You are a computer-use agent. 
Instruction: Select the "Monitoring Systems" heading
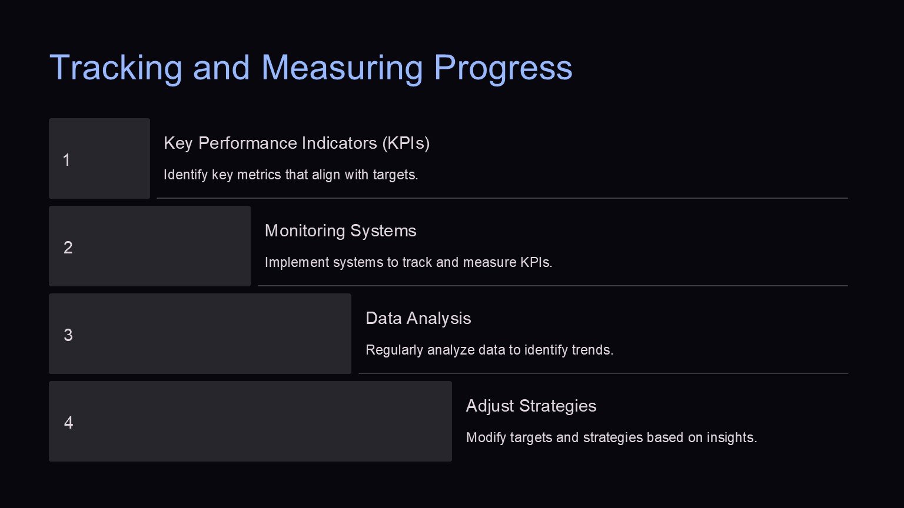[340, 230]
